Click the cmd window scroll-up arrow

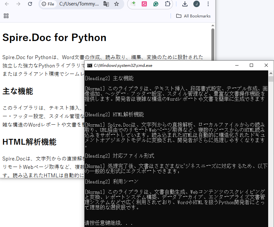[x=271, y=73]
